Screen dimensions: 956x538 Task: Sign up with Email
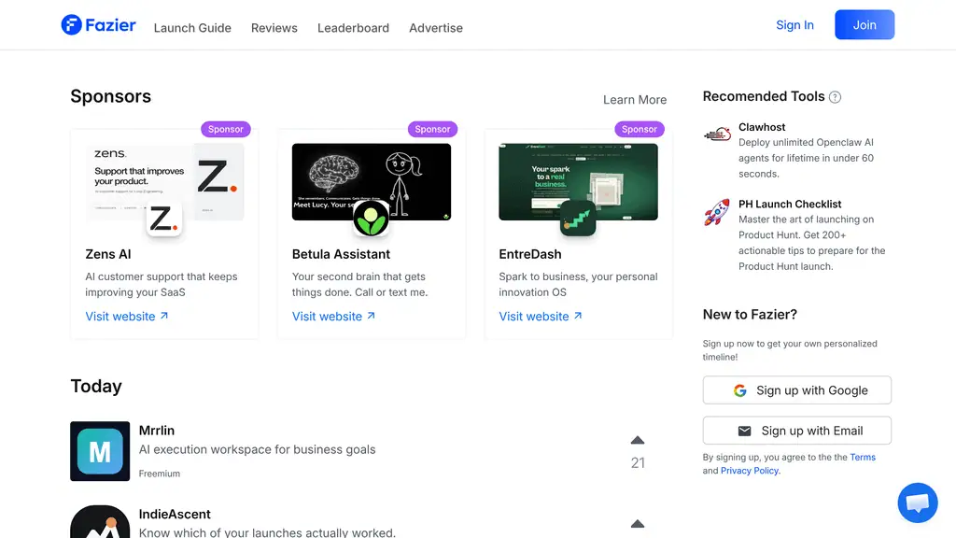797,431
